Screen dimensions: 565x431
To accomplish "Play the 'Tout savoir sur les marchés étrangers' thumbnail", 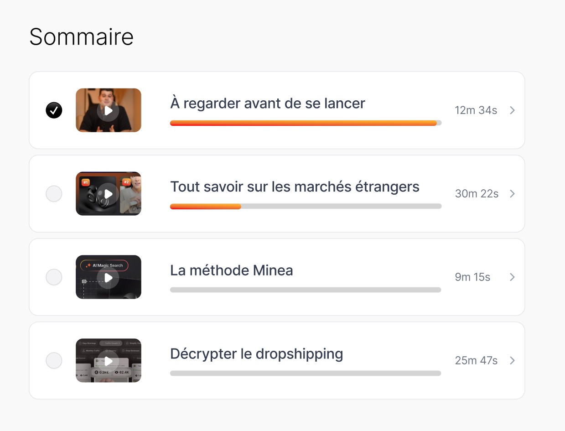I will 109,194.
